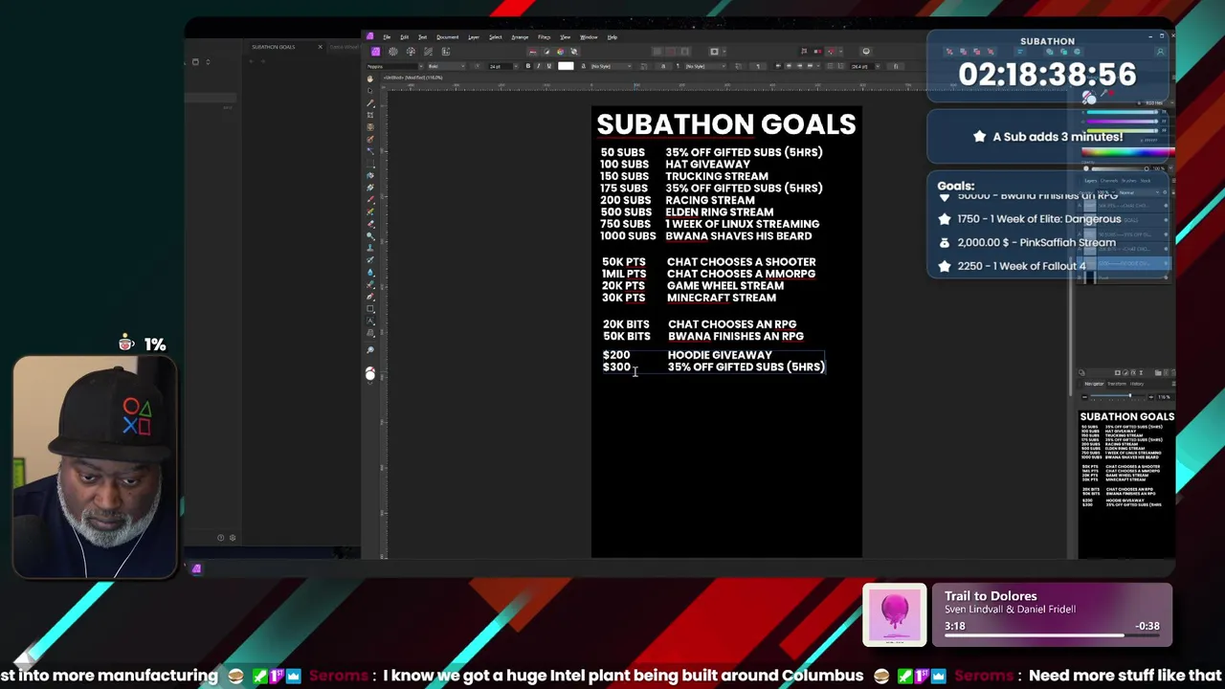This screenshot has width=1225, height=689.
Task: Switch to the History panel tab
Action: 1137,384
